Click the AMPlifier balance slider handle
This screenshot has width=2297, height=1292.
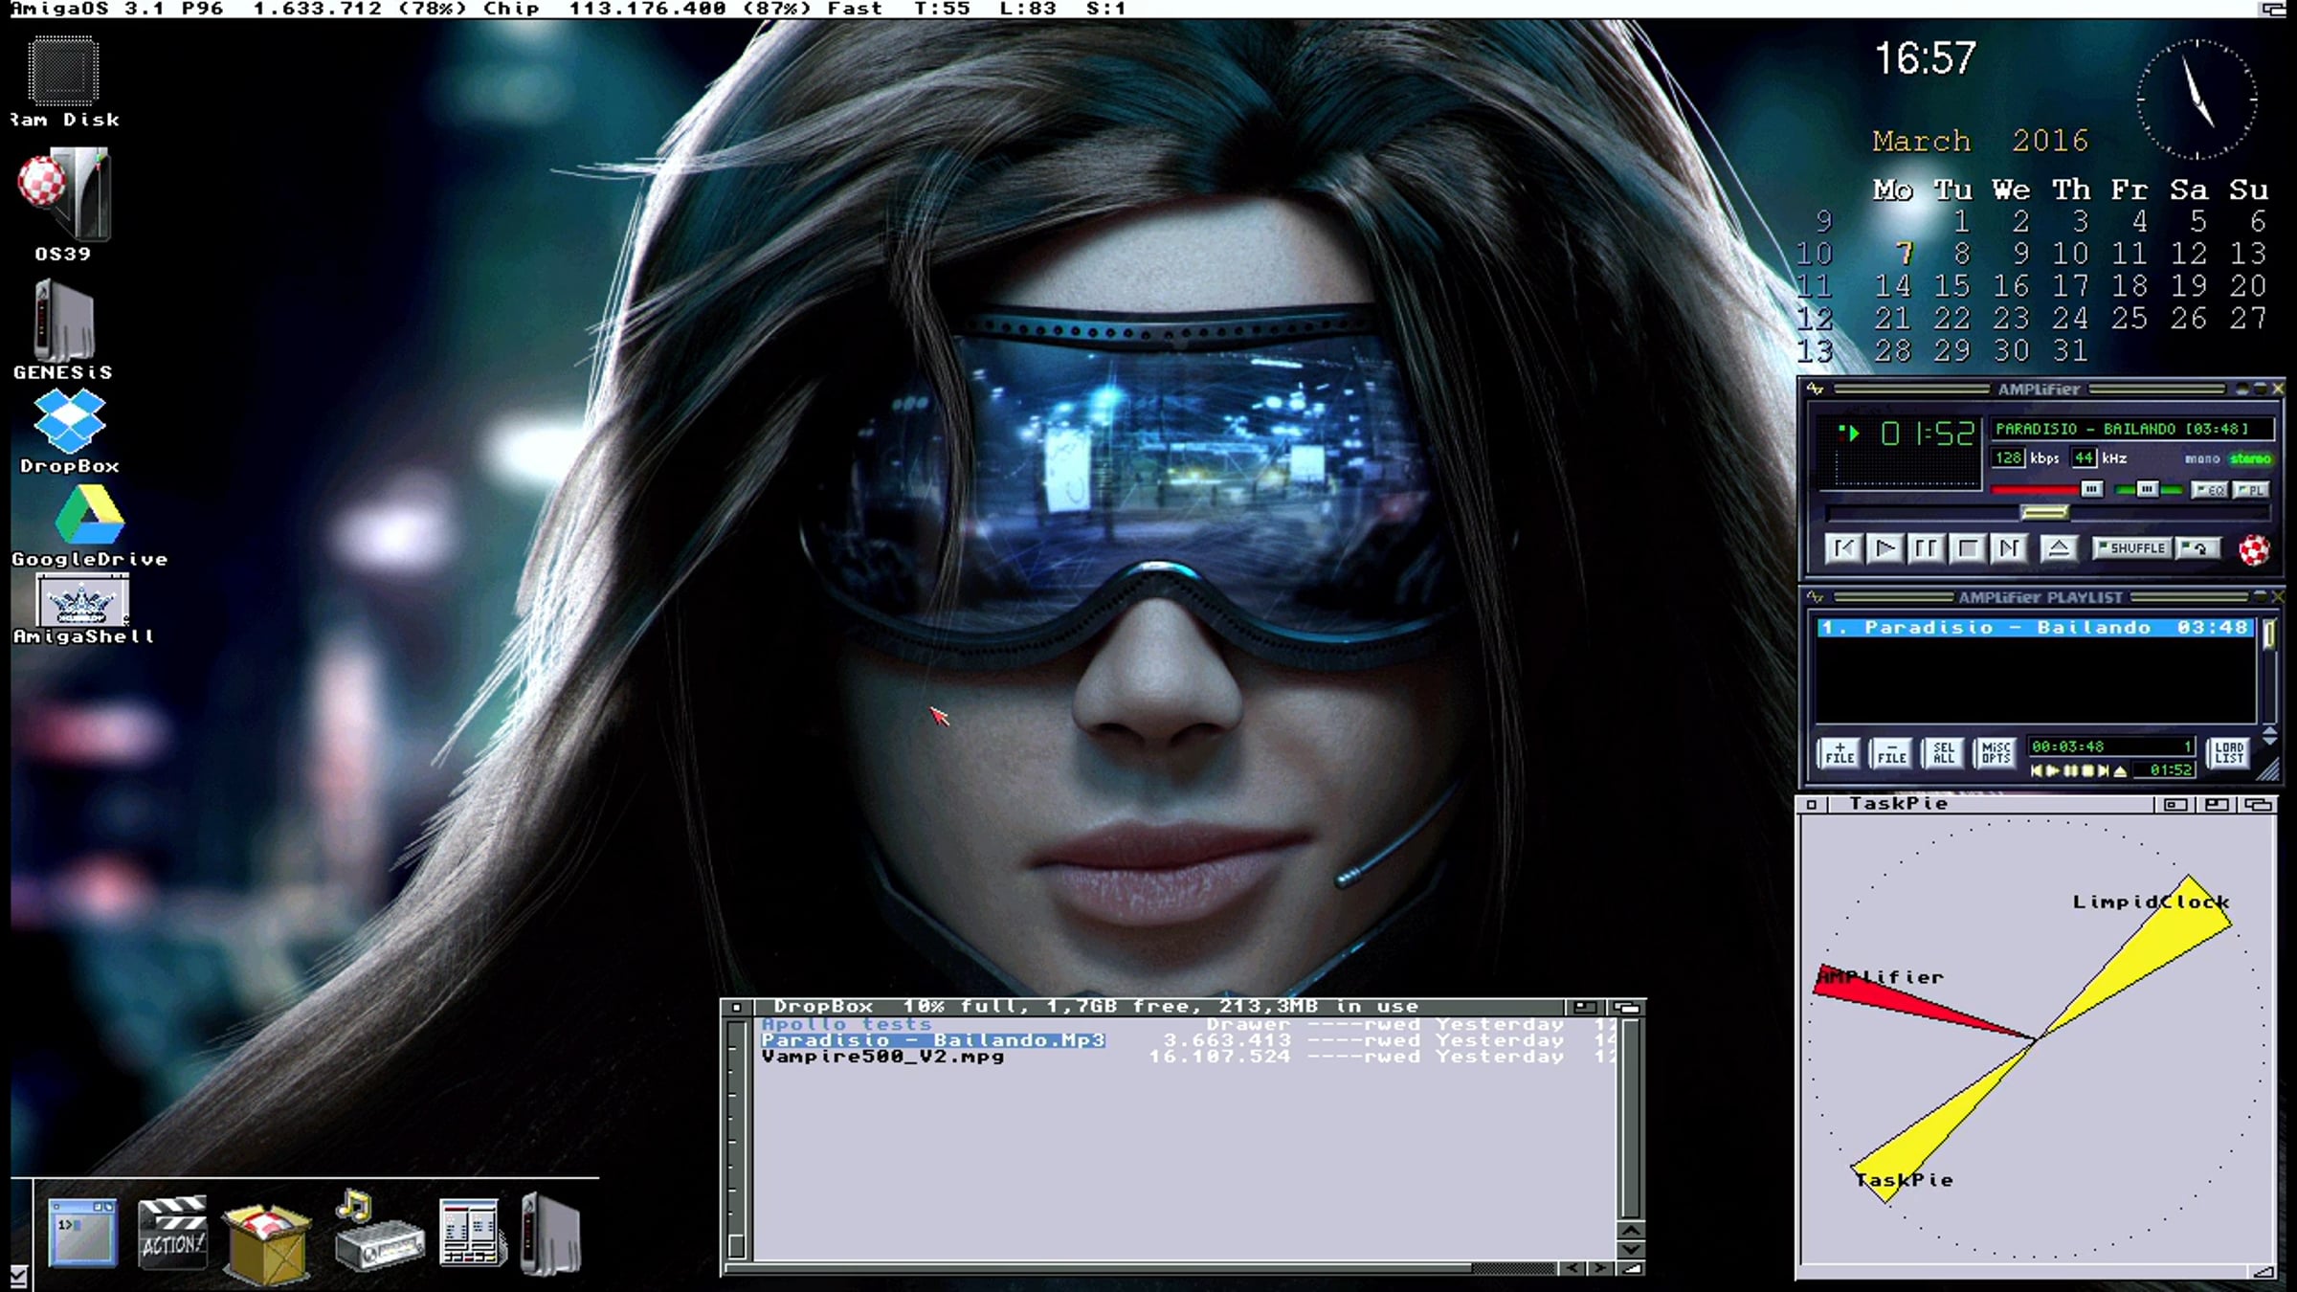[x=2148, y=489]
